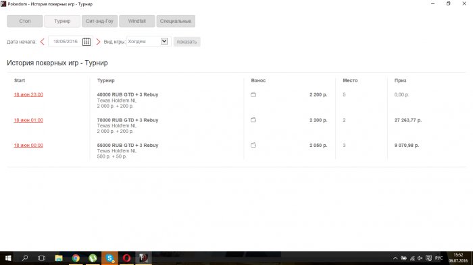Open the 18 июн 23:00 tournament link
The image size is (473, 265).
click(28, 94)
